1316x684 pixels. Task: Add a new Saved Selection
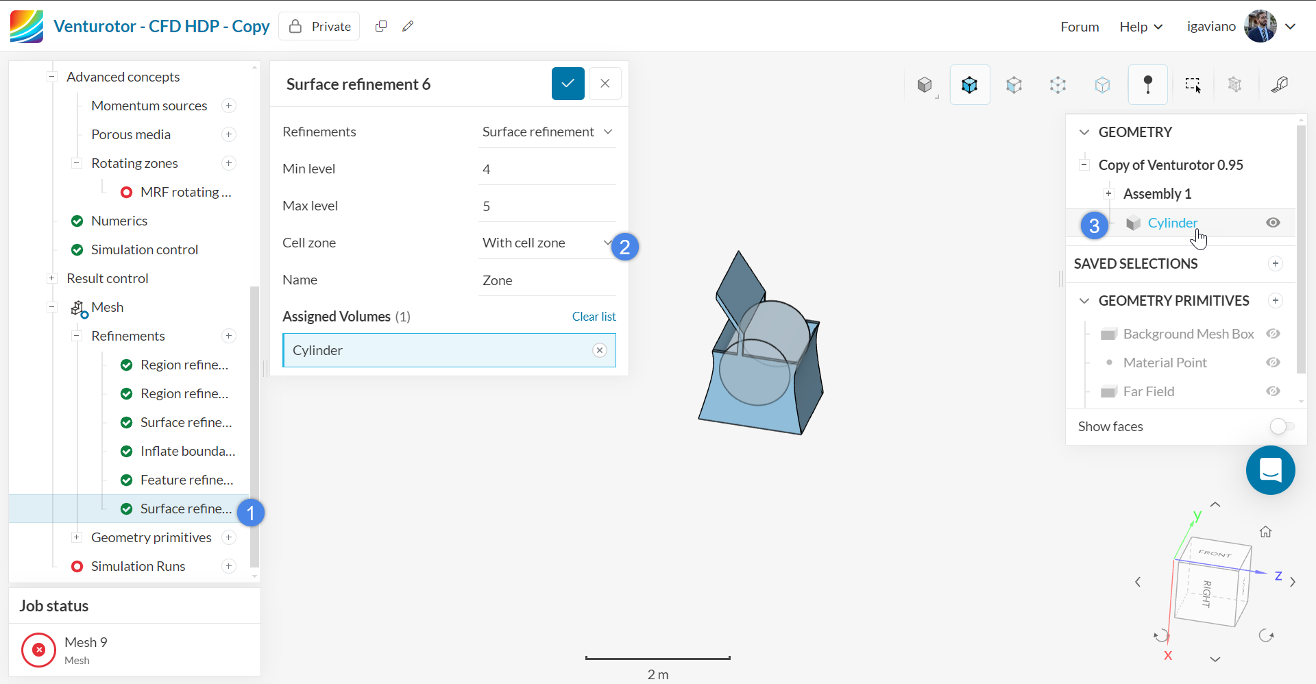1275,264
